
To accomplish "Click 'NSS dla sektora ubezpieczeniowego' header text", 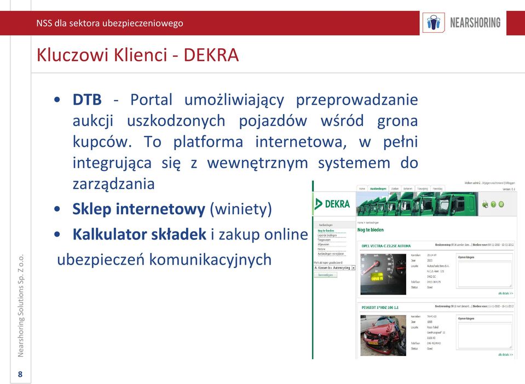I will point(110,23).
